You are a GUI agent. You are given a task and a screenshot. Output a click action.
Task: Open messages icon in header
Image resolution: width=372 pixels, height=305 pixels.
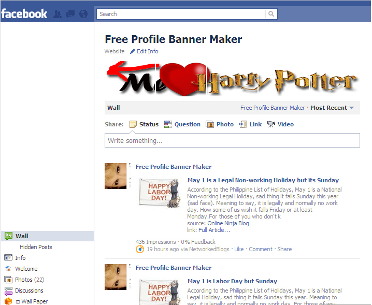[70, 14]
